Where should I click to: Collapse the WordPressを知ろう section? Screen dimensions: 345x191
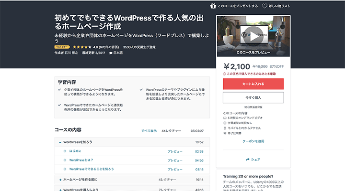[60, 142]
